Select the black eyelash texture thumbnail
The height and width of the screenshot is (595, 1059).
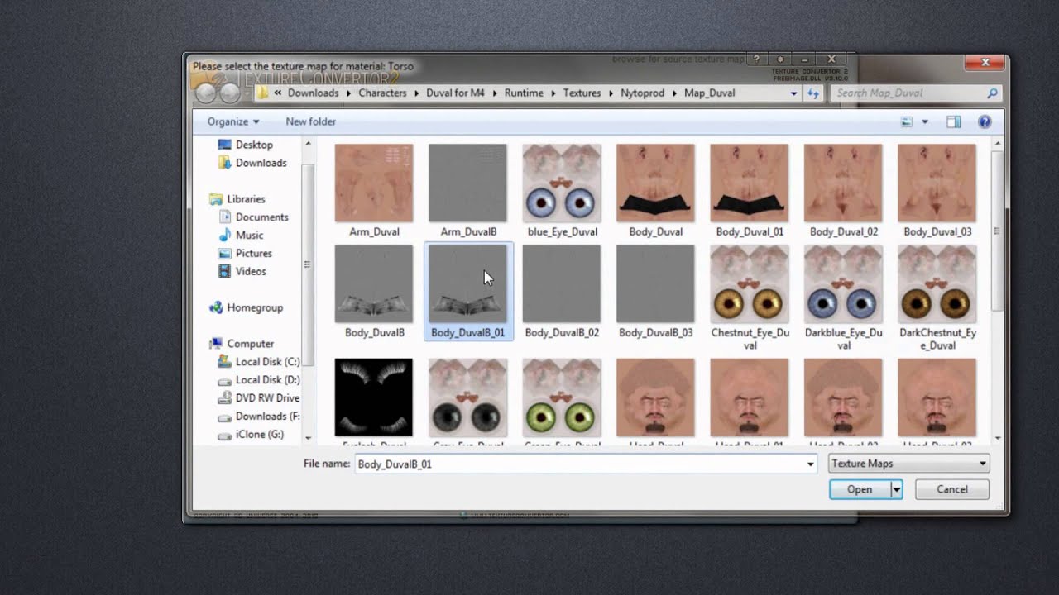coord(374,397)
